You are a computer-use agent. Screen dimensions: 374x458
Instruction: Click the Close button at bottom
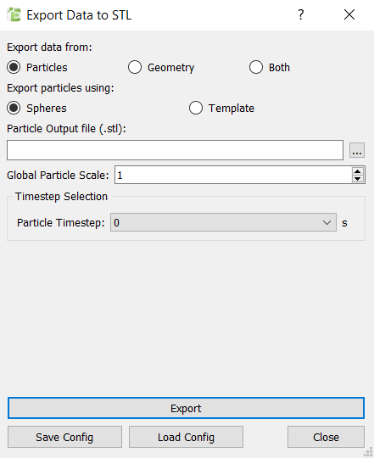point(326,437)
